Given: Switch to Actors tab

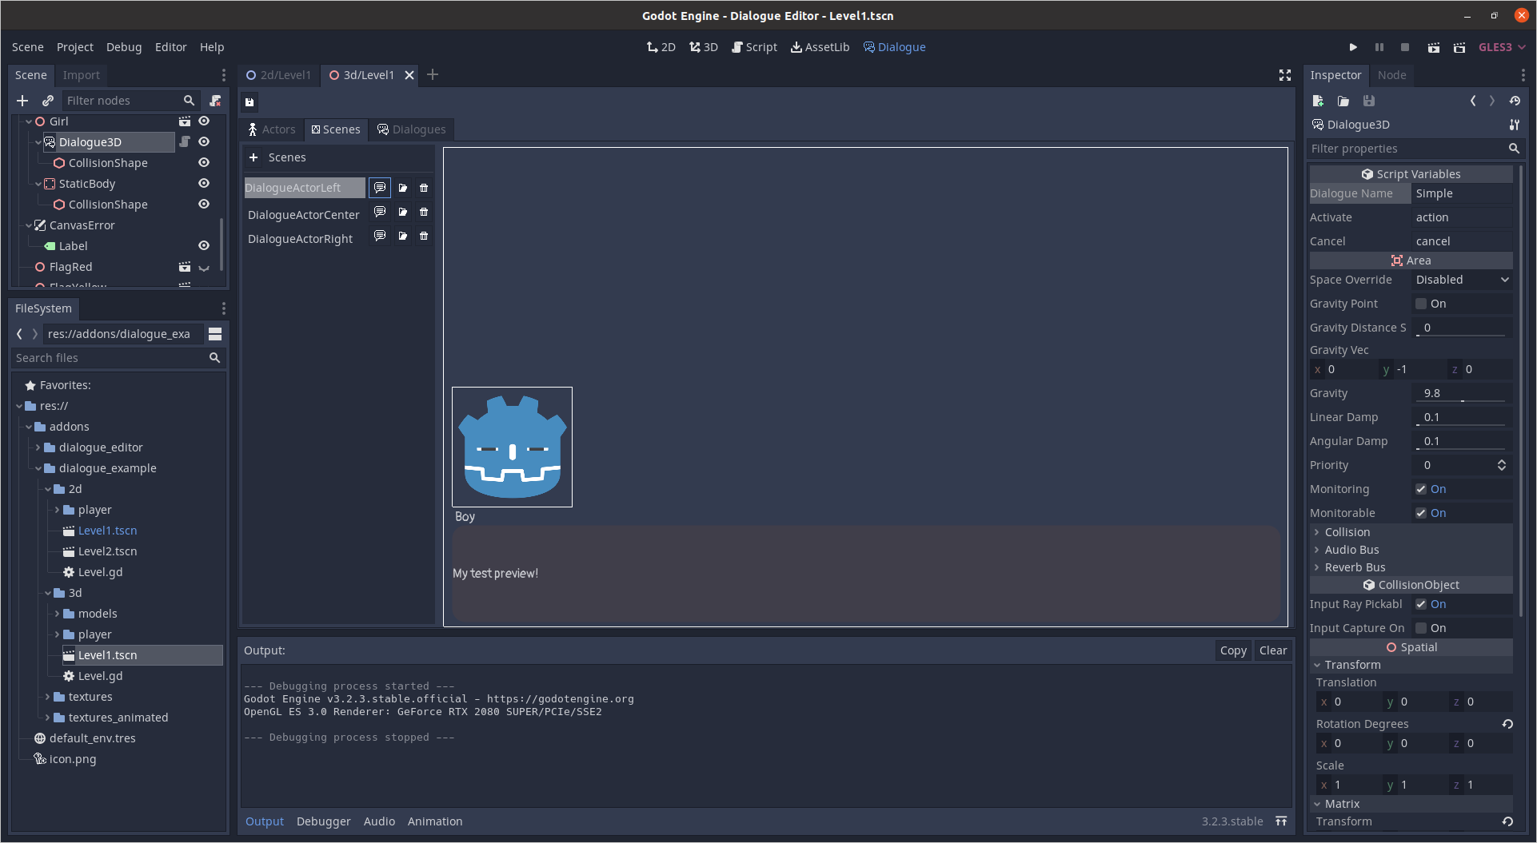Looking at the screenshot, I should 271,129.
